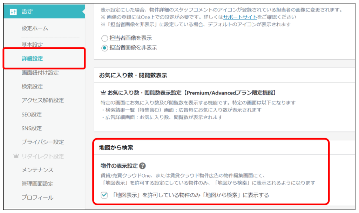Image resolution: width=359 pixels, height=213 pixels.
Task: Click the settings sliders icon in sidebar header
Action: (x=13, y=12)
